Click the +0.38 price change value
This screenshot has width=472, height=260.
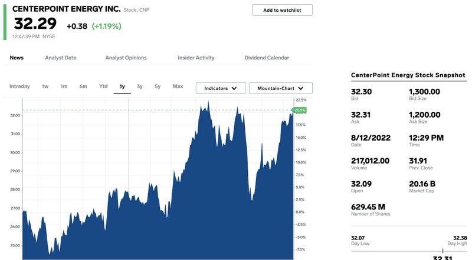[77, 26]
